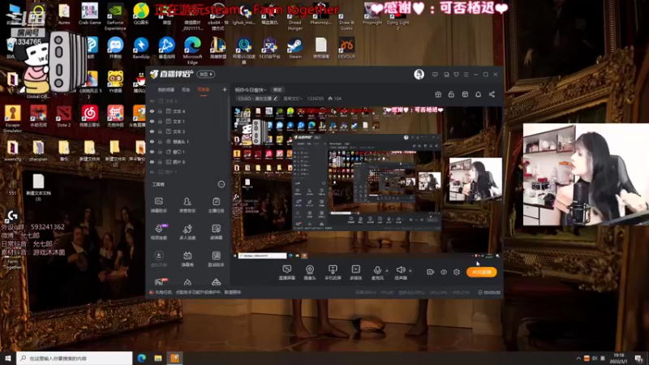
Task: Toggle lock on 摄像头 1 layer
Action: point(160,141)
